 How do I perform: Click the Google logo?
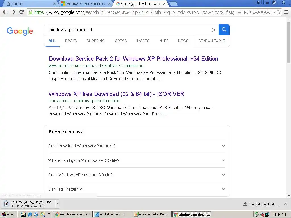pyautogui.click(x=20, y=31)
